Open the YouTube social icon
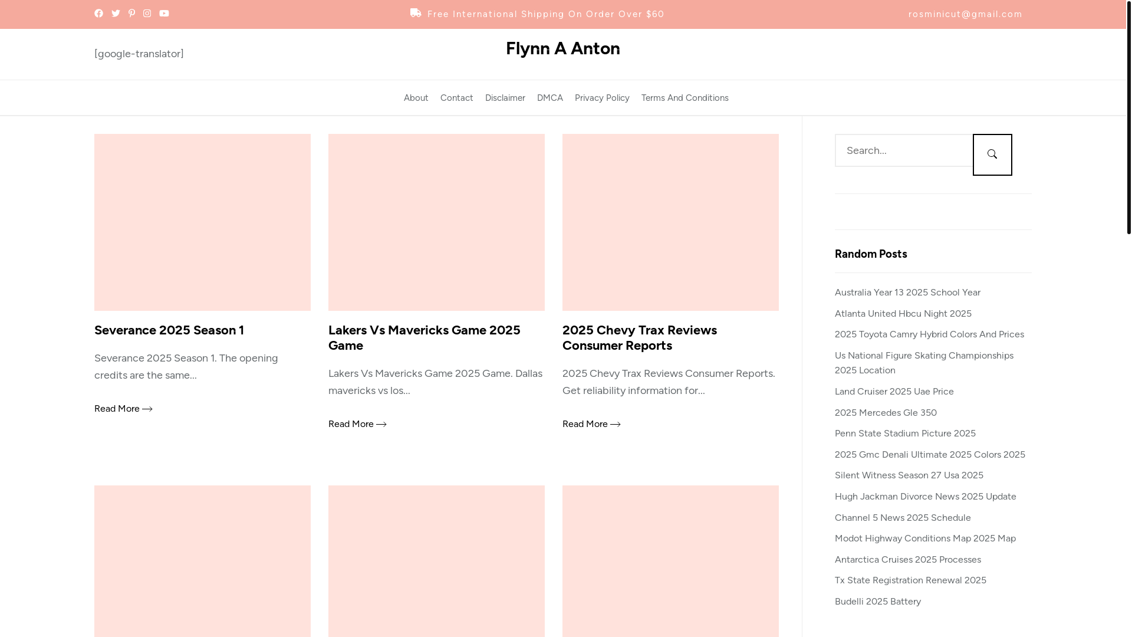This screenshot has width=1132, height=637. tap(164, 14)
